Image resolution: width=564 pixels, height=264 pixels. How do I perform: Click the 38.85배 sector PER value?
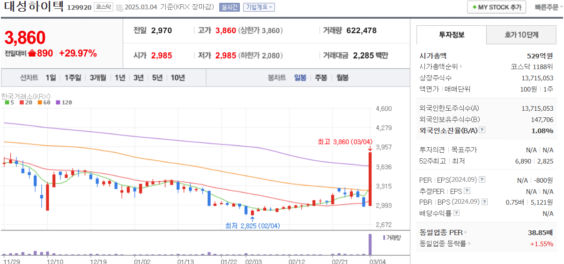point(541,232)
